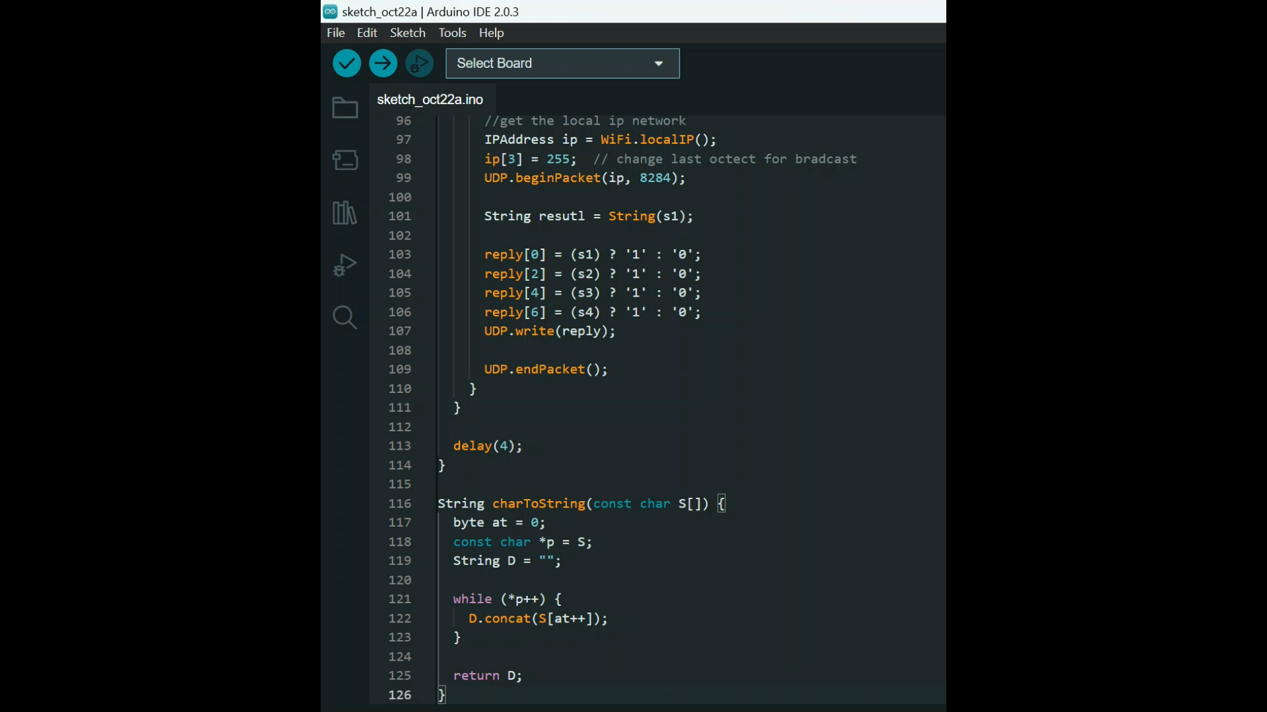This screenshot has width=1267, height=712.
Task: Open the Library Manager sidebar icon
Action: 344,212
